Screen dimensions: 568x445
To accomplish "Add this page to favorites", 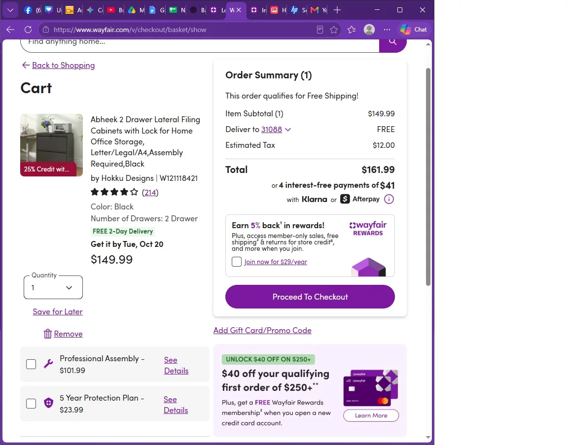I will pos(334,30).
